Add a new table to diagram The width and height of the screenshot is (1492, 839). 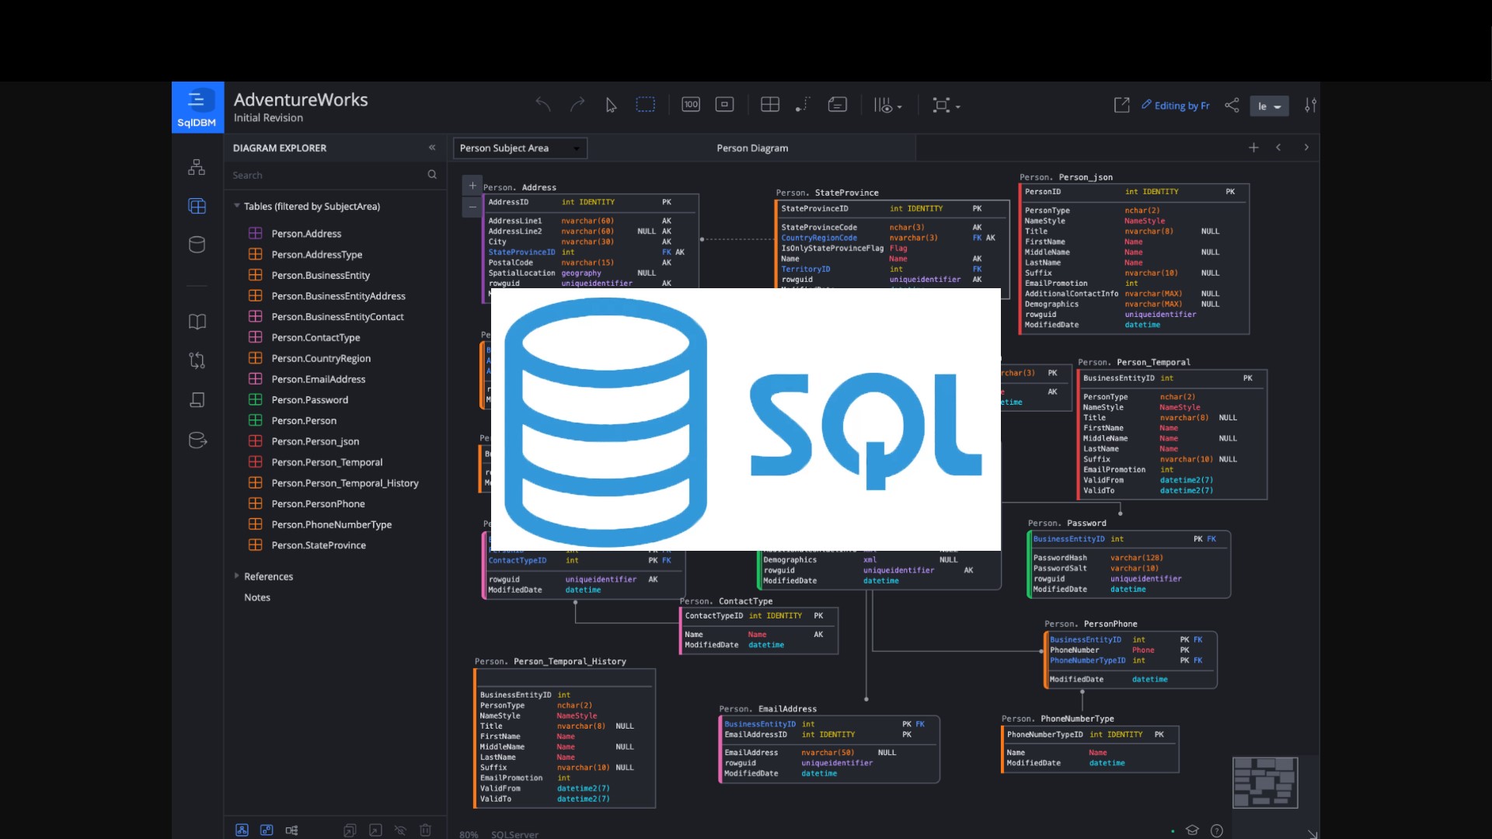770,105
